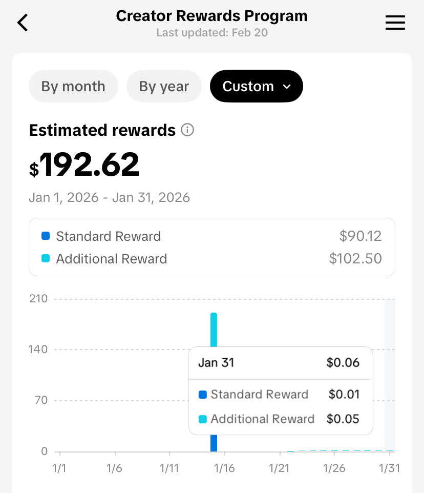Tap the blue Standard Reward bar segment
Viewport: 424px width, 493px height.
click(214, 443)
